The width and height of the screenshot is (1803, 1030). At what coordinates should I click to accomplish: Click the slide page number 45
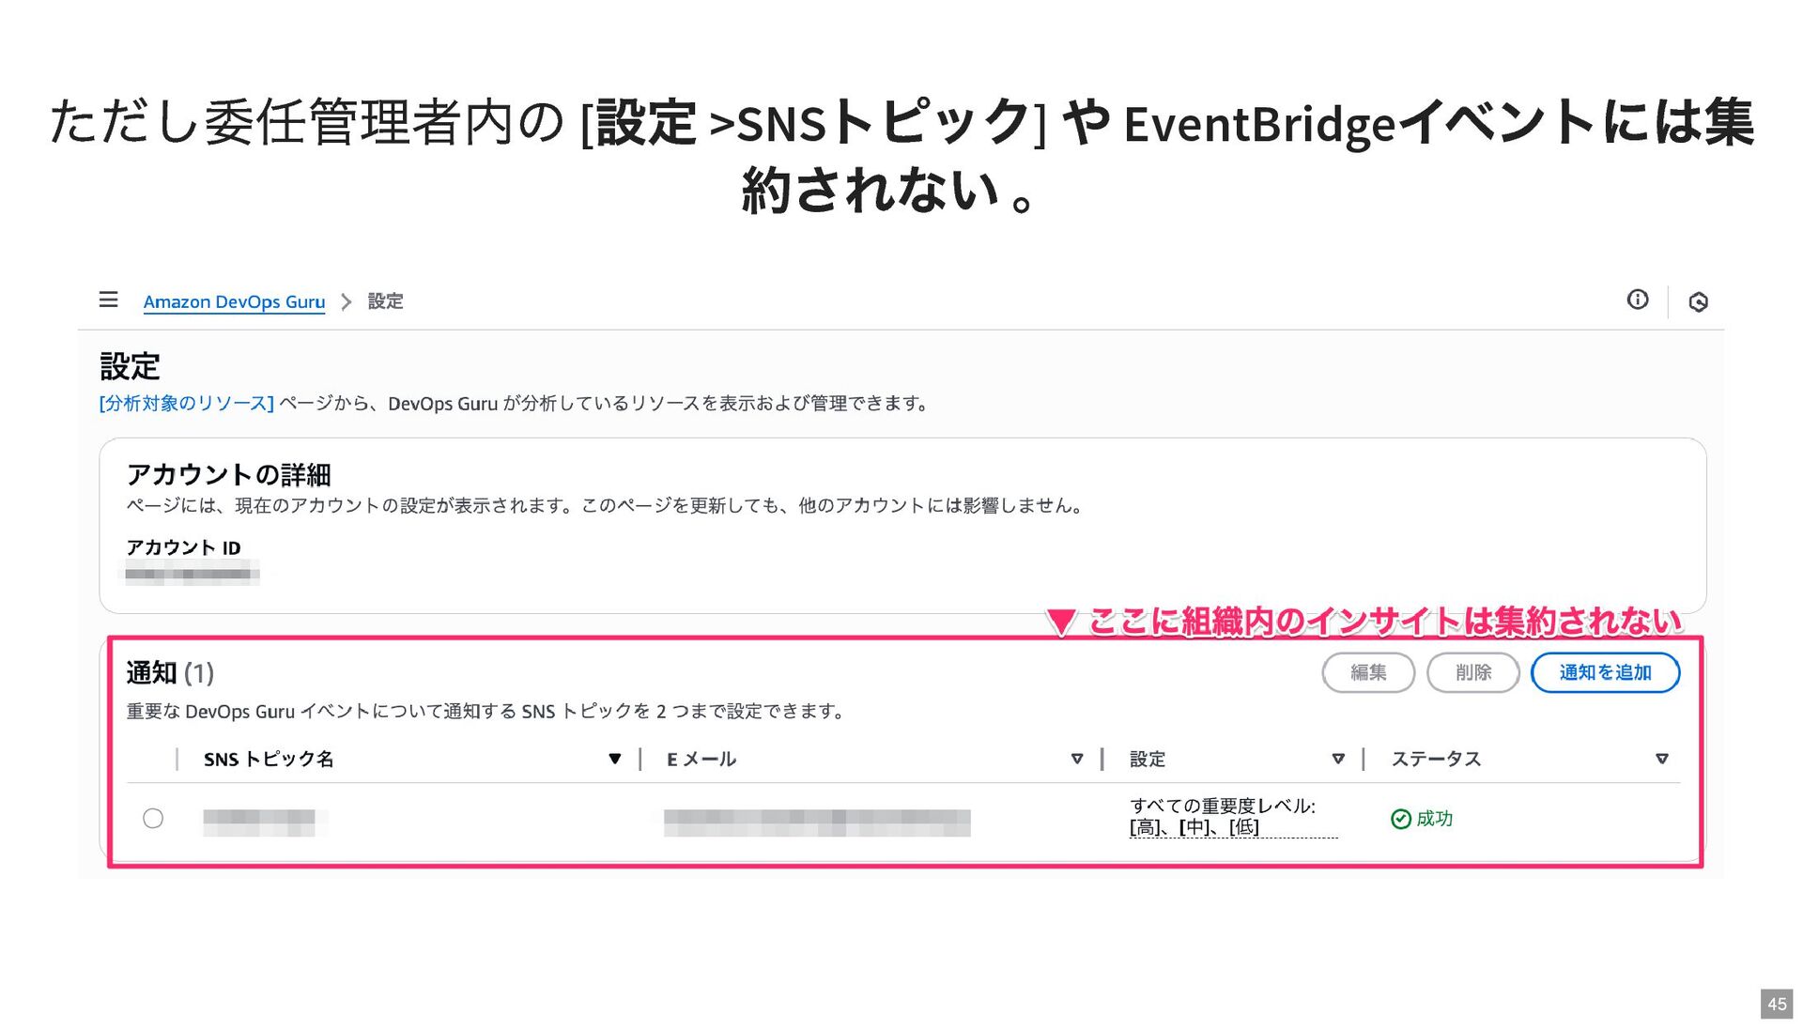click(1776, 1004)
